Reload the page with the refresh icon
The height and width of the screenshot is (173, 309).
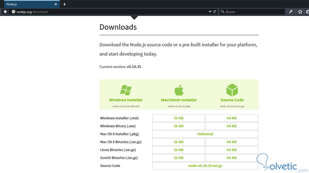215,12
